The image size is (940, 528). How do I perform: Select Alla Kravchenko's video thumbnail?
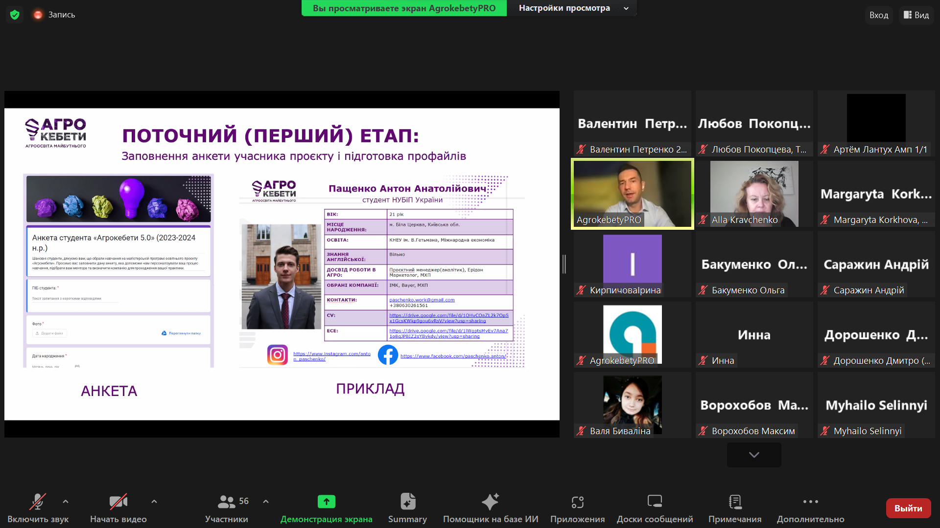[754, 194]
